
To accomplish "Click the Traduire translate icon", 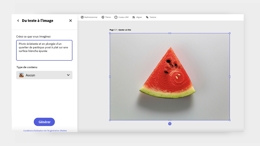I will 147,17.
